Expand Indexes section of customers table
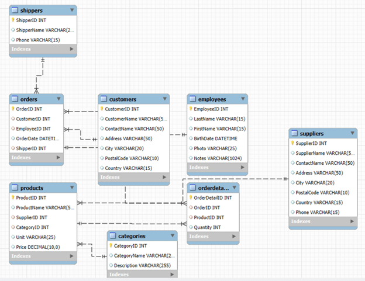The height and width of the screenshot is (281, 365). (x=164, y=177)
